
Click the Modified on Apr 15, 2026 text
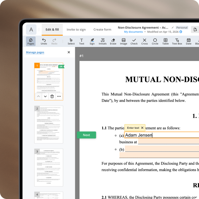coord(163,32)
